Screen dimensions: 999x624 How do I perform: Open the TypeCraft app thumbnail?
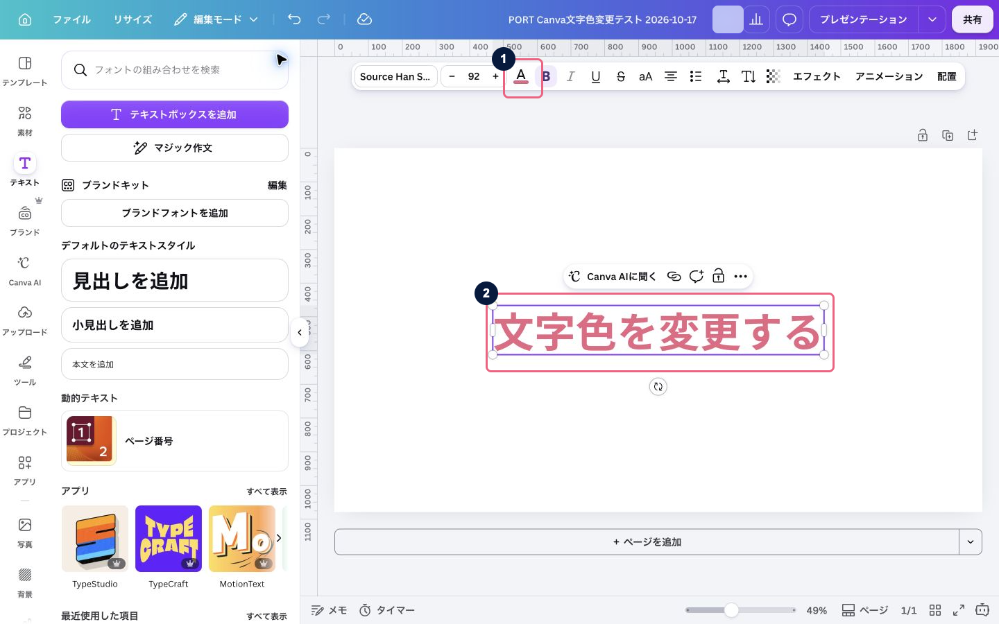(169, 539)
